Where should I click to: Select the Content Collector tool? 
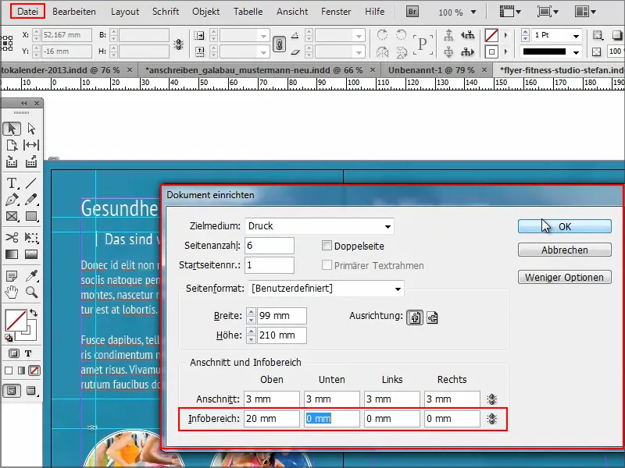click(x=12, y=161)
